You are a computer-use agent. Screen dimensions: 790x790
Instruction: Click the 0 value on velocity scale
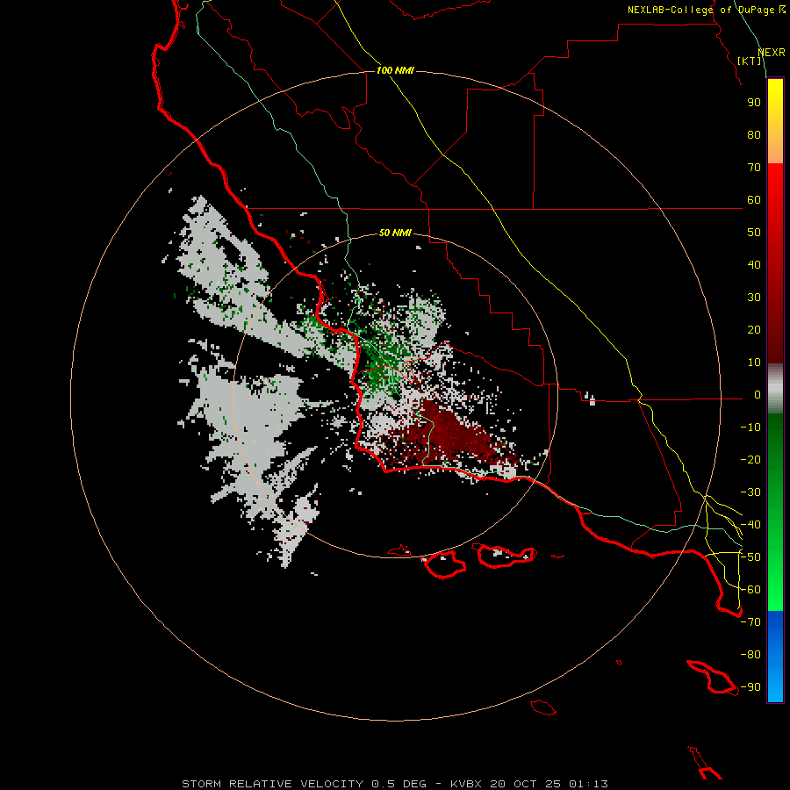pyautogui.click(x=758, y=394)
